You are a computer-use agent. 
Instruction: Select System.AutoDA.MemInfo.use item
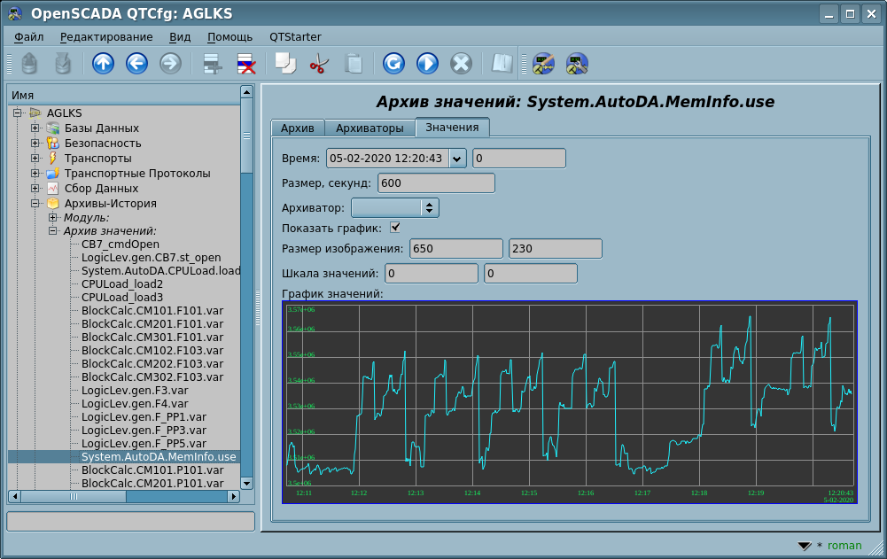tap(159, 456)
